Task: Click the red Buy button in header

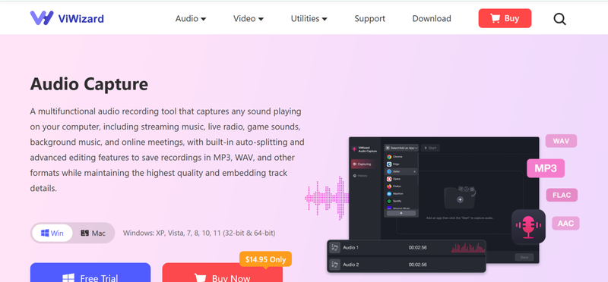Action: click(505, 18)
